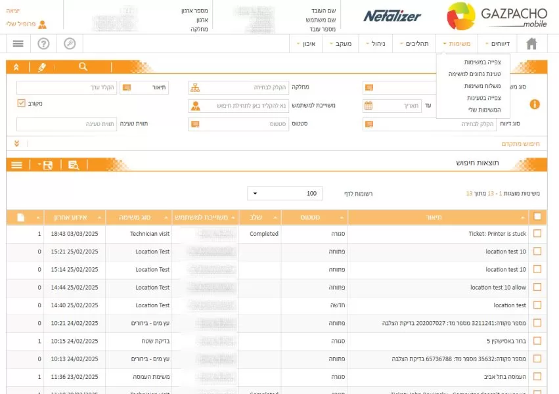
Task: Open the help question mark icon
Action: coord(44,44)
